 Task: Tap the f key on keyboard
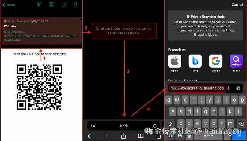pyautogui.click(x=197, y=111)
